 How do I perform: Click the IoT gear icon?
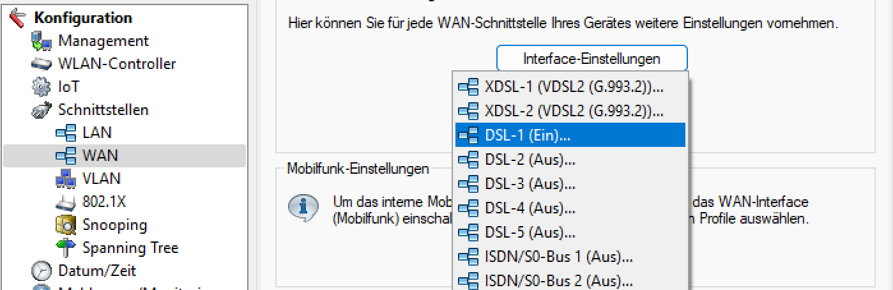pyautogui.click(x=41, y=87)
